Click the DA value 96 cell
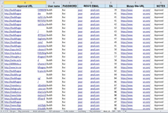 click(x=111, y=92)
